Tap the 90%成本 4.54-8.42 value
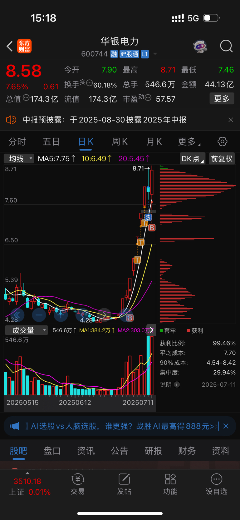The image size is (240, 520). click(221, 363)
